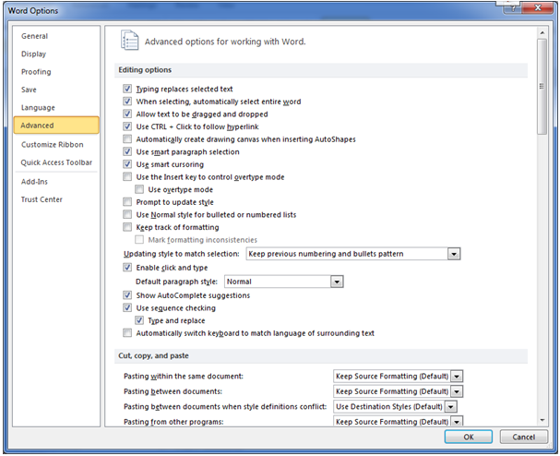The height and width of the screenshot is (456, 560).
Task: Toggle Typing replaces selected text
Action: tap(127, 89)
